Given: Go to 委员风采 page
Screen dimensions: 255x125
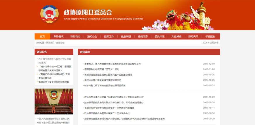Looking at the screenshot, I should click(x=159, y=37).
